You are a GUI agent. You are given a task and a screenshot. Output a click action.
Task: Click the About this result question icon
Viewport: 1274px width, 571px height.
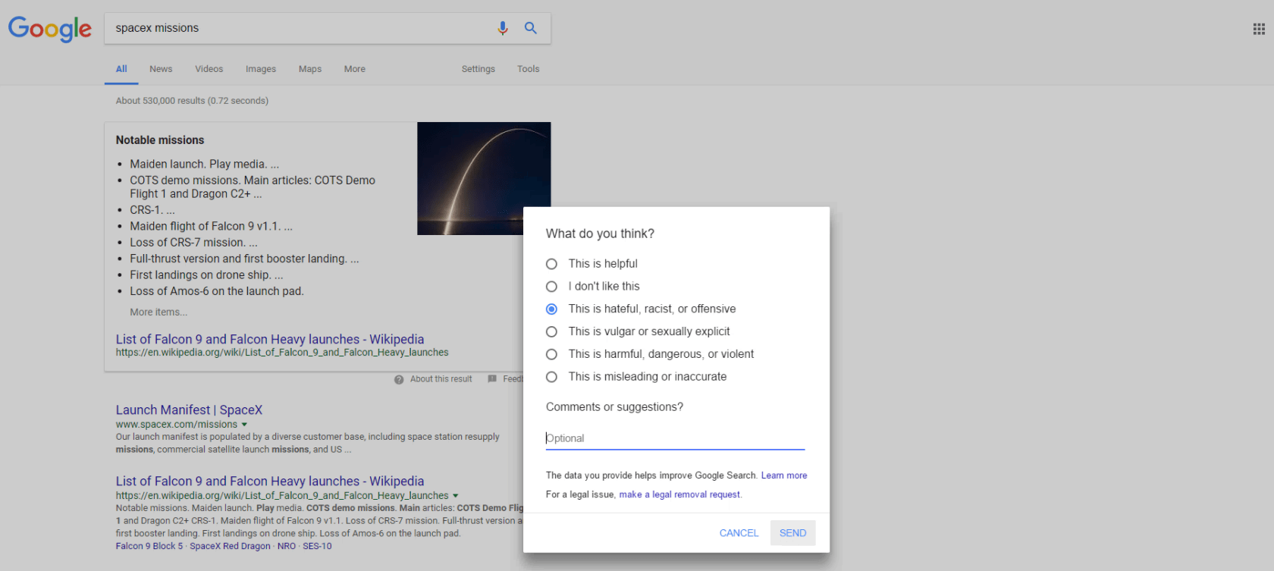[399, 379]
